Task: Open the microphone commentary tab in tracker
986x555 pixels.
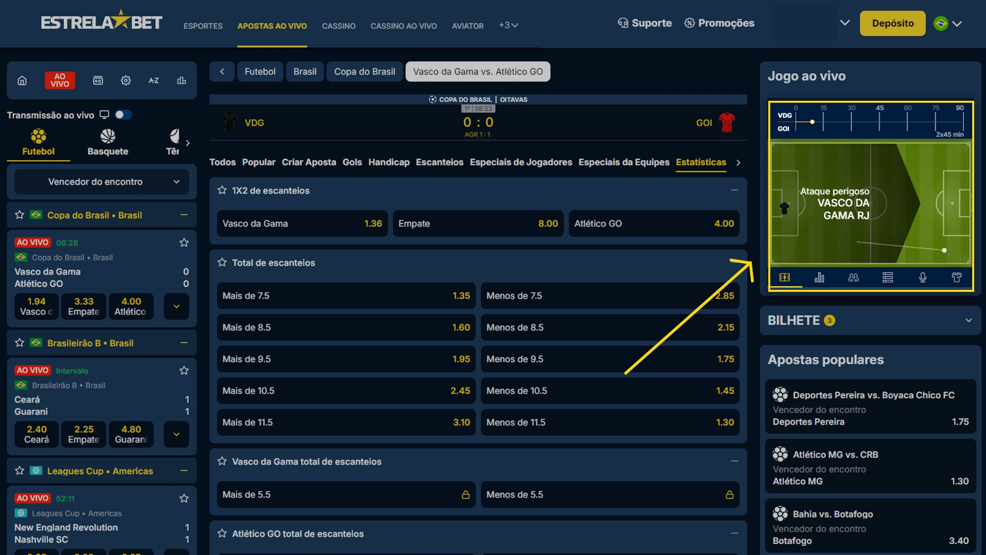Action: click(x=922, y=277)
